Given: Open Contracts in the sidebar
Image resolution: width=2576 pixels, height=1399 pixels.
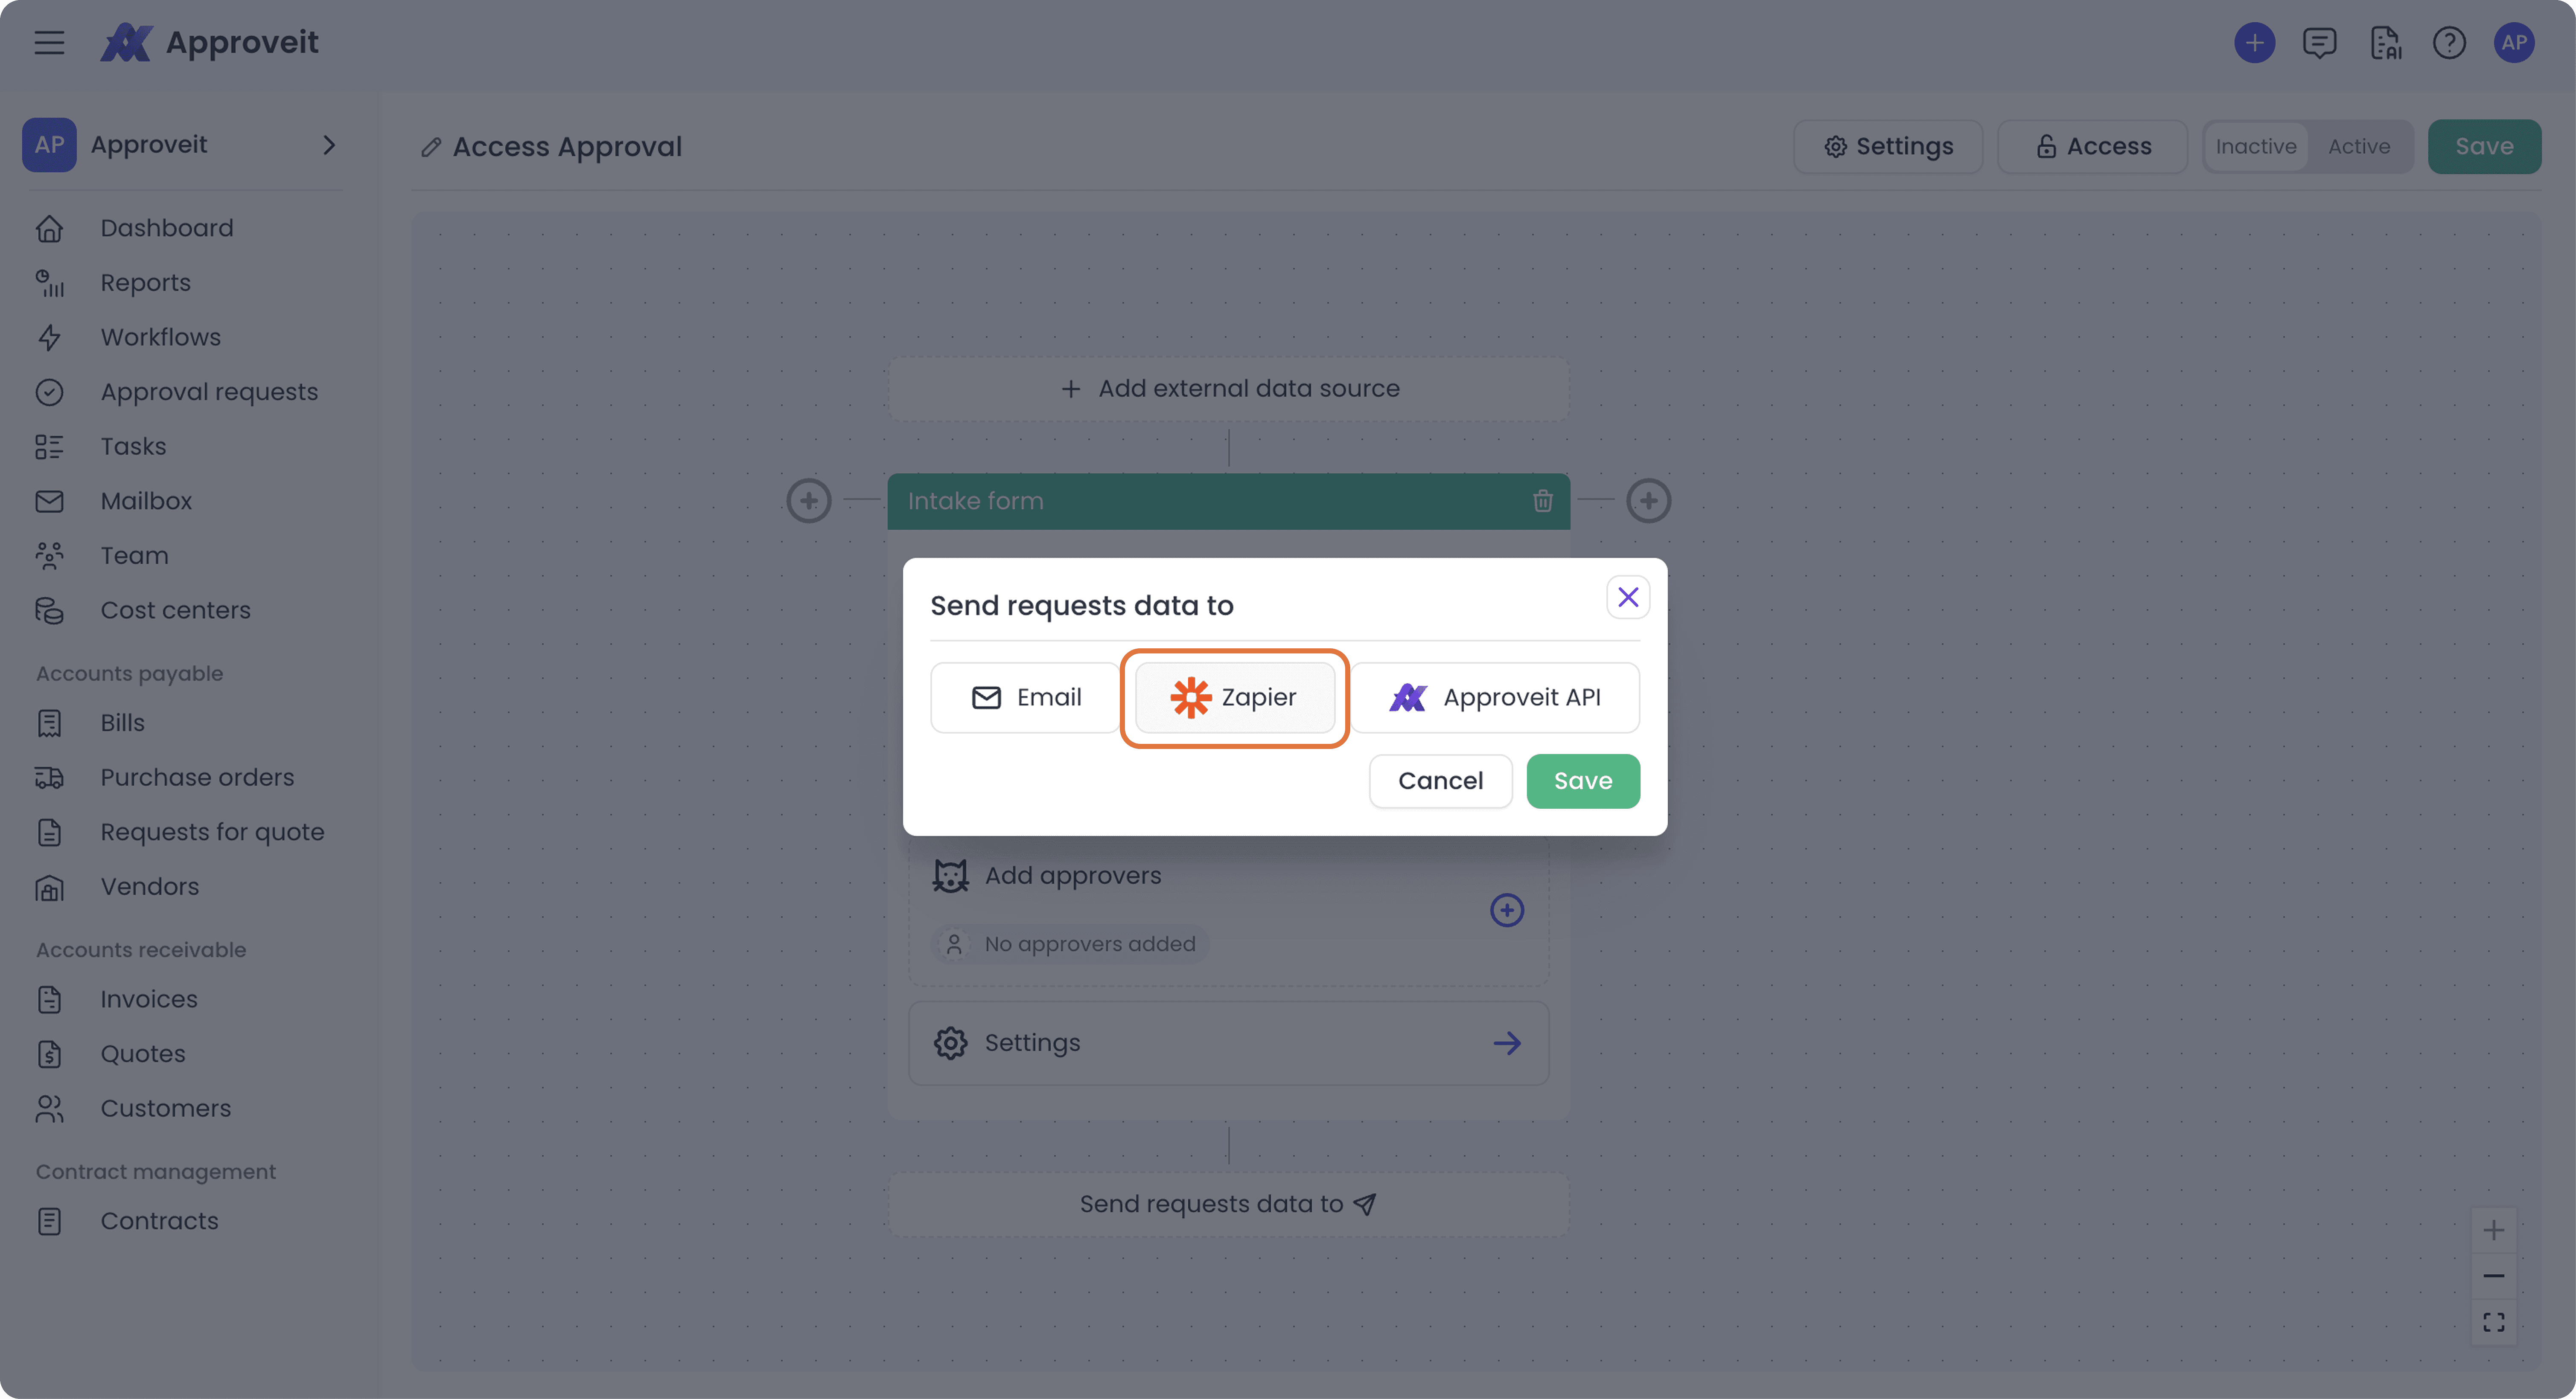Looking at the screenshot, I should (x=159, y=1221).
